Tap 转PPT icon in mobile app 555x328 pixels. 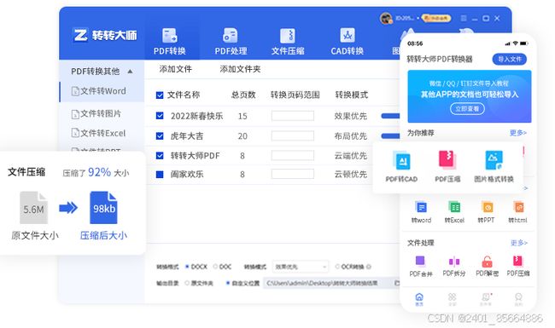pyautogui.click(x=487, y=207)
